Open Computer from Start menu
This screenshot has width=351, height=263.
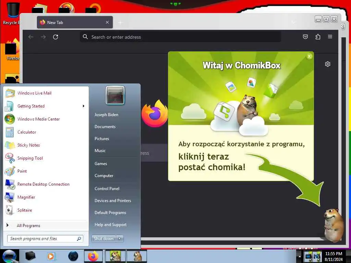click(104, 176)
